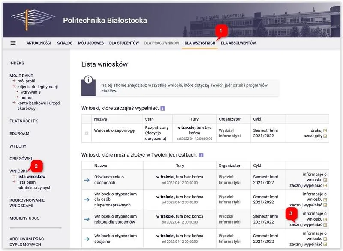Open the "KATALOG" menu item

pos(64,43)
